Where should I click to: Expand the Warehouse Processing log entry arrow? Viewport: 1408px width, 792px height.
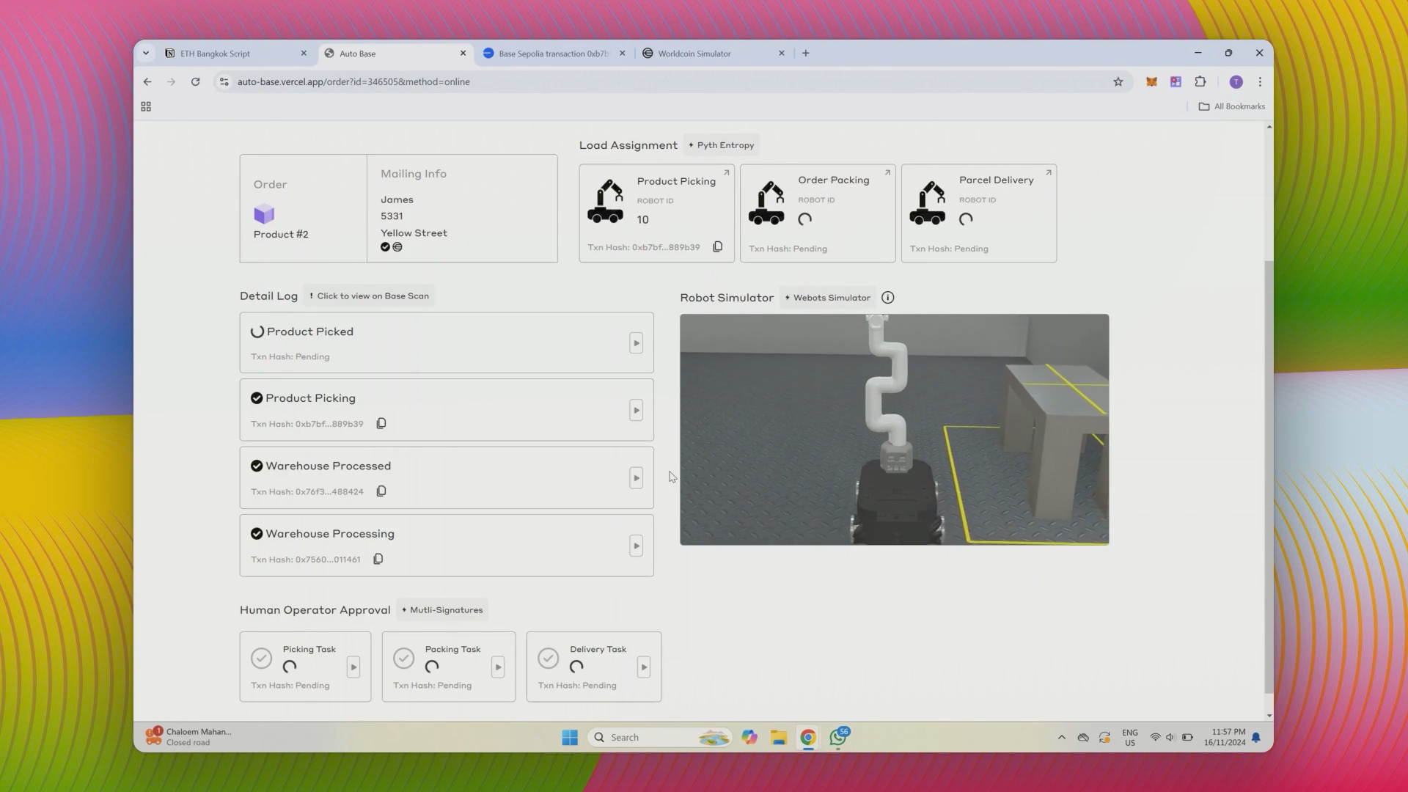click(x=637, y=546)
